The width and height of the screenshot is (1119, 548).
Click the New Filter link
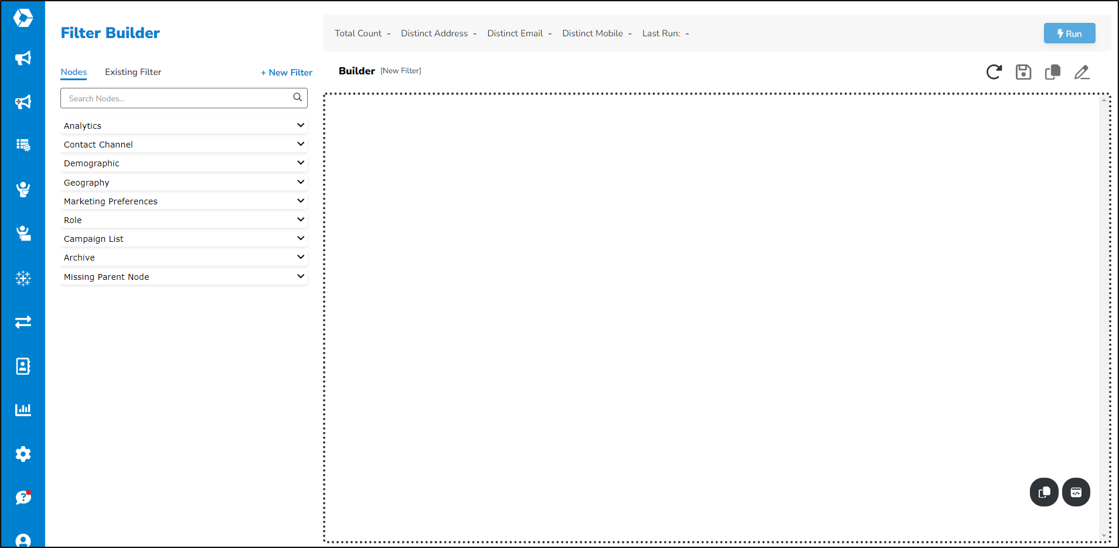point(286,72)
